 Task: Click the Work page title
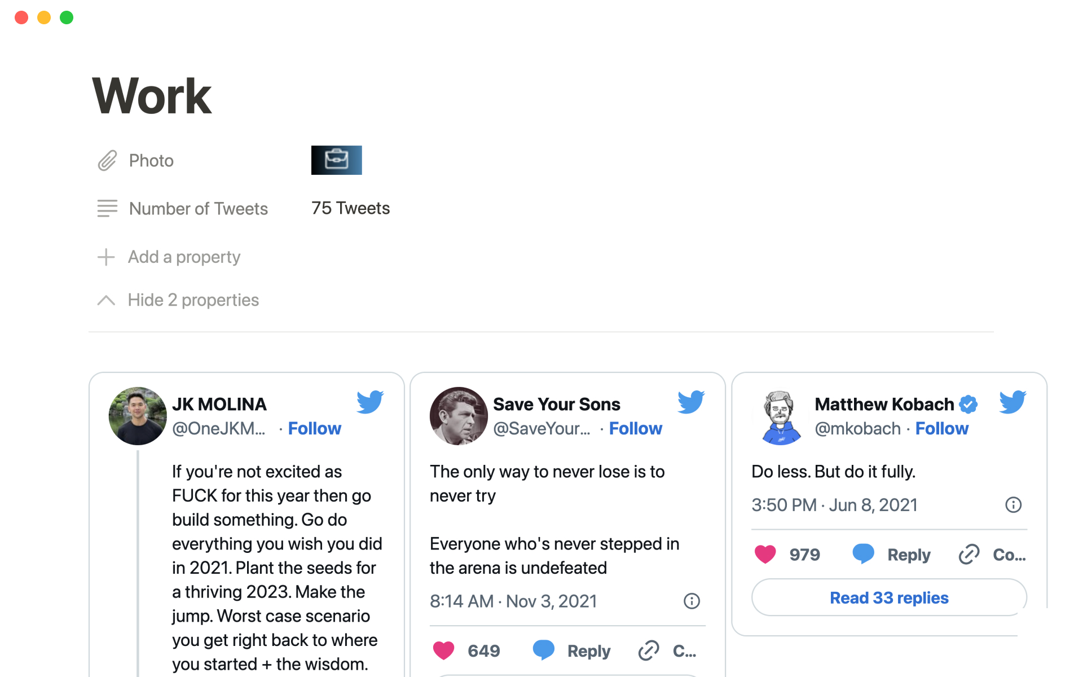(x=152, y=96)
